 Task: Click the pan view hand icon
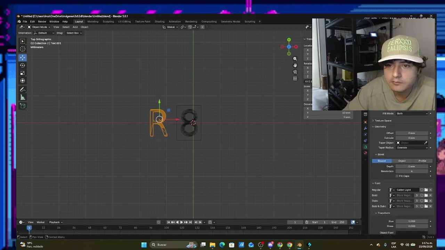click(295, 65)
